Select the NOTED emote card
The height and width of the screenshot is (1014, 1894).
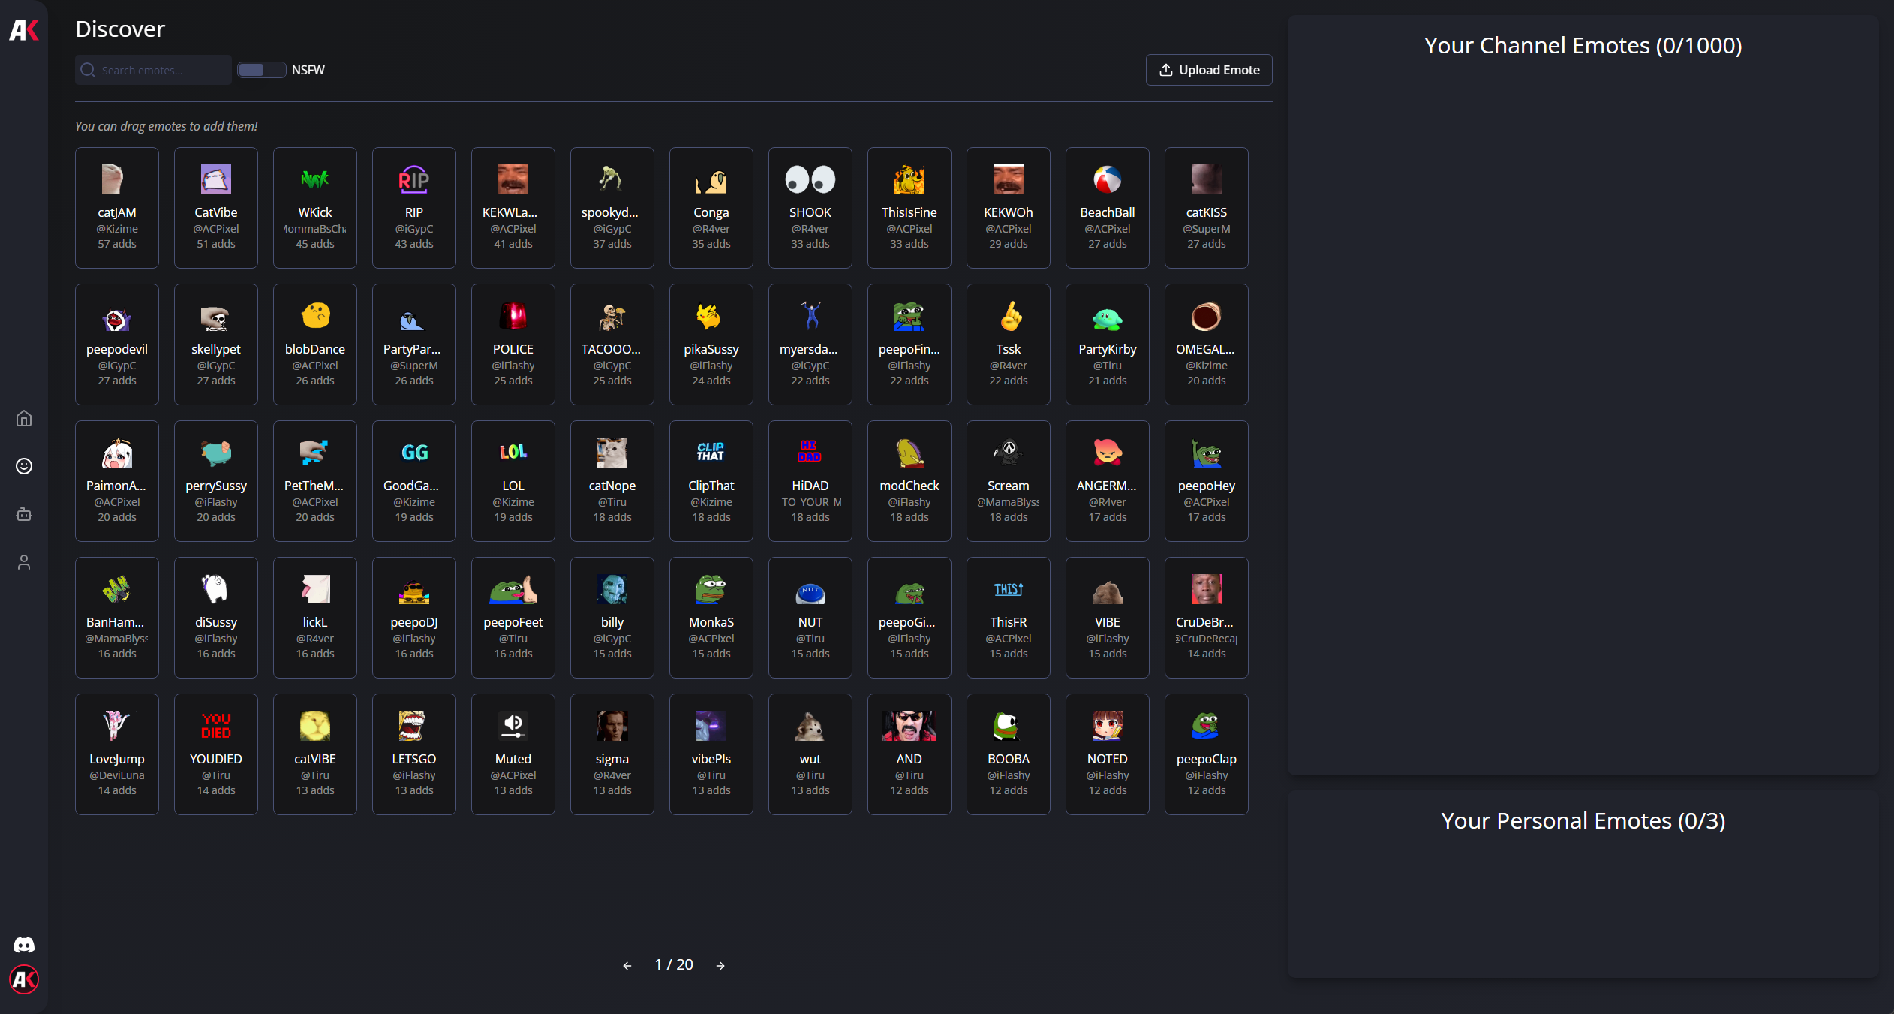click(1108, 754)
